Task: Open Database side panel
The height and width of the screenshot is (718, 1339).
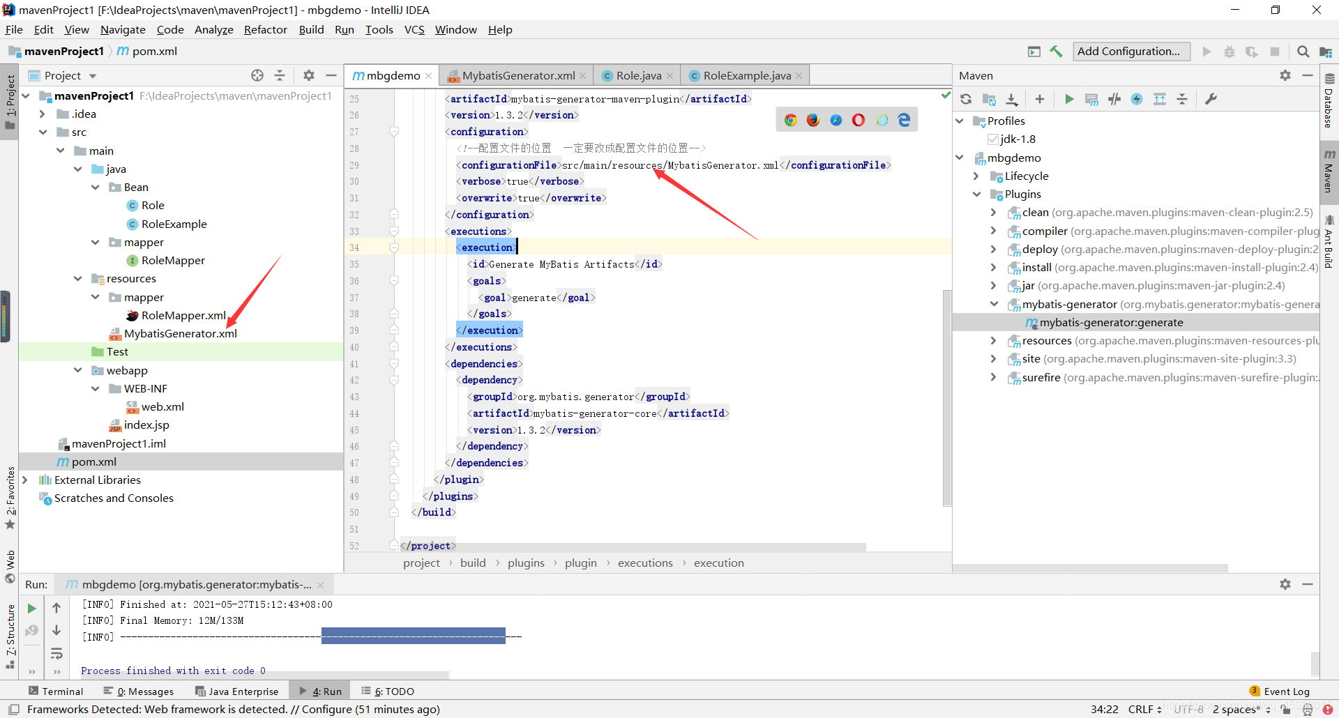Action: click(x=1329, y=101)
